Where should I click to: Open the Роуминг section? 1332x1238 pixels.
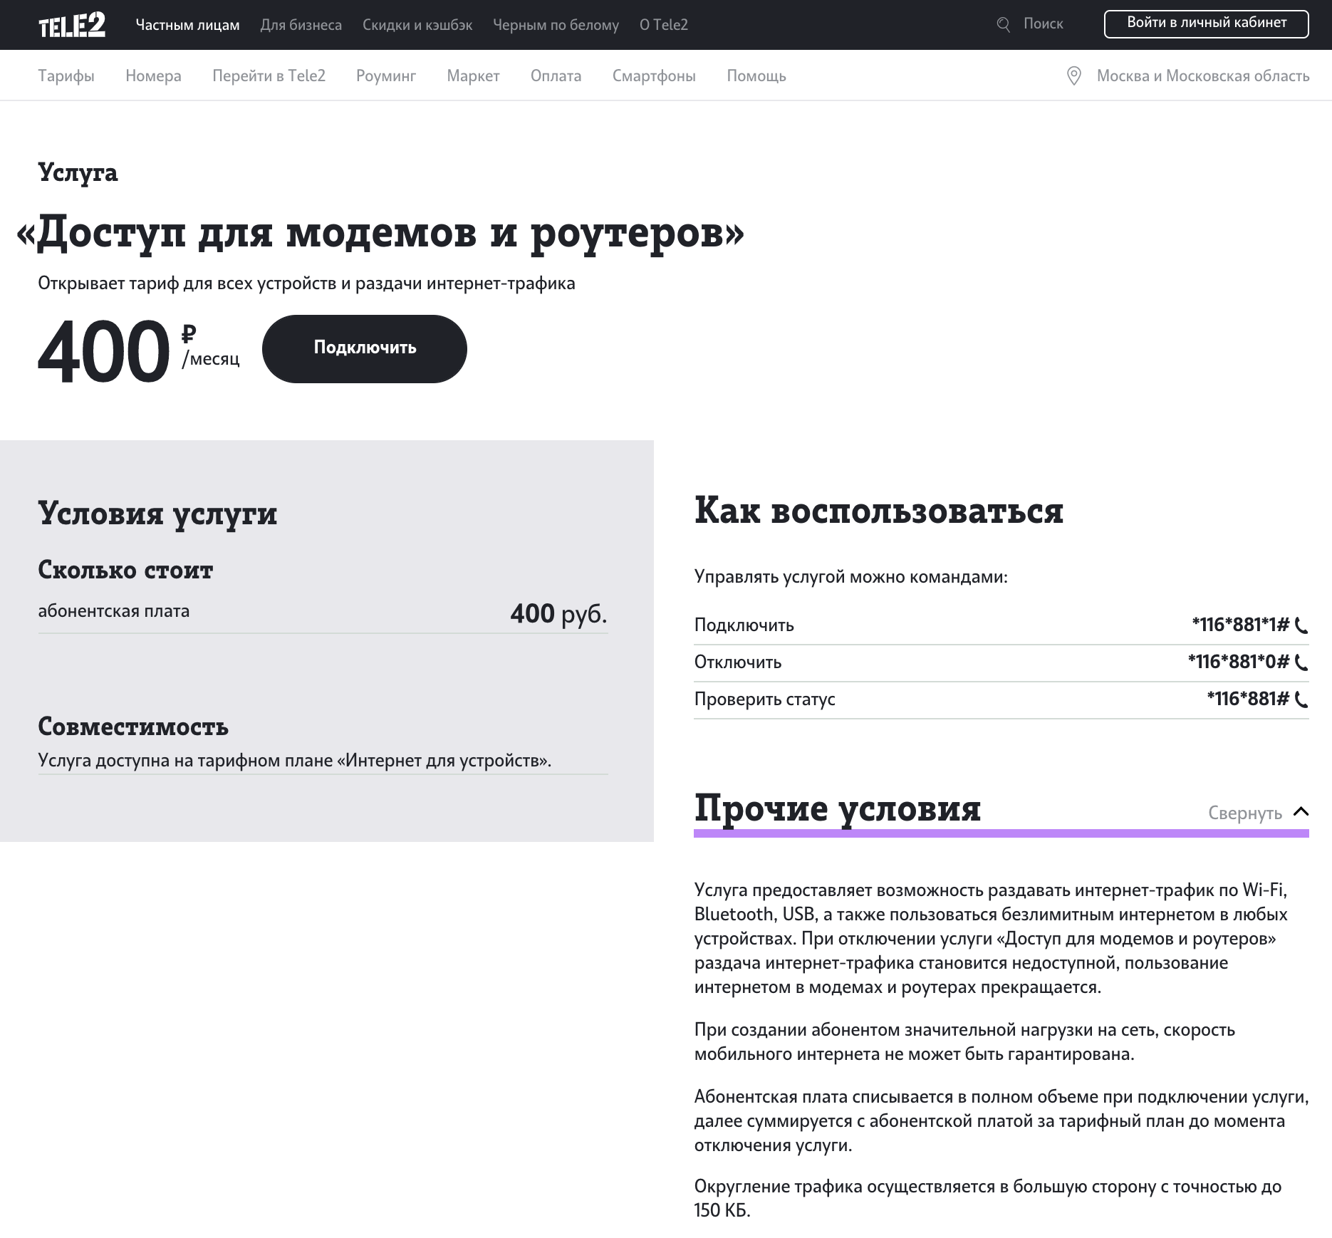tap(386, 76)
